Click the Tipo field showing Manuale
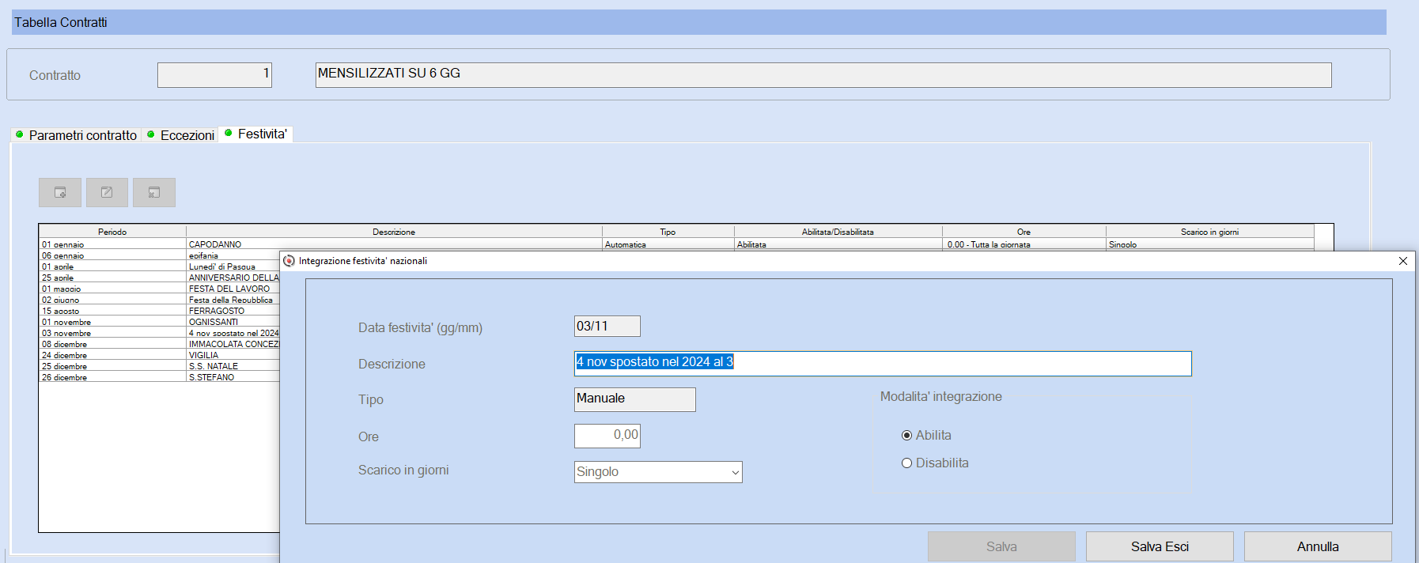1419x563 pixels. click(x=635, y=399)
